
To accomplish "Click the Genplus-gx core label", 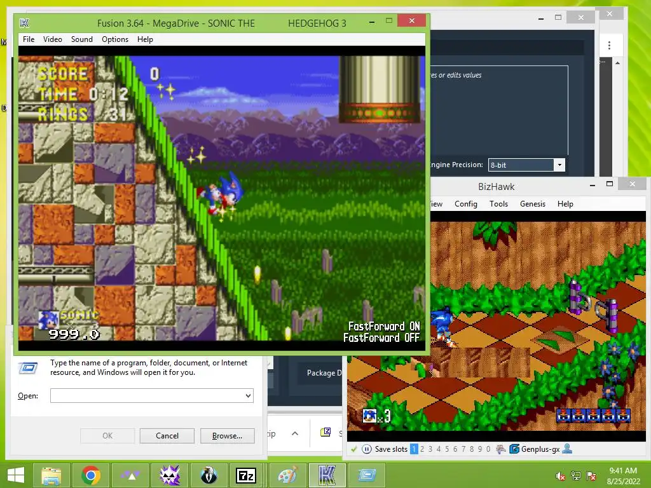I will 540,449.
